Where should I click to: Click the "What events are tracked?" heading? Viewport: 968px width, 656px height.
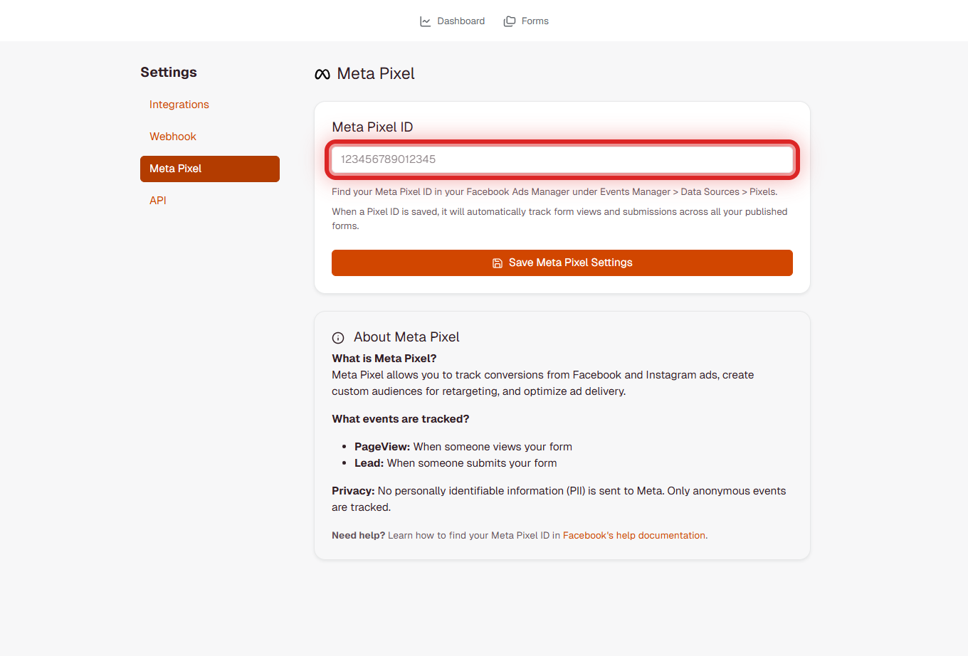[401, 418]
